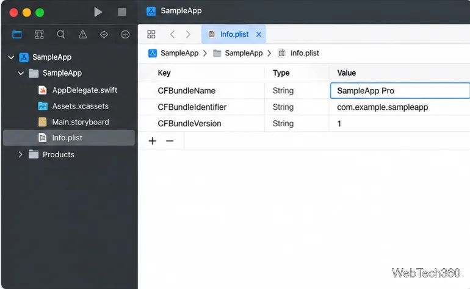
Task: Open the Symbol navigator icon
Action: pos(39,34)
